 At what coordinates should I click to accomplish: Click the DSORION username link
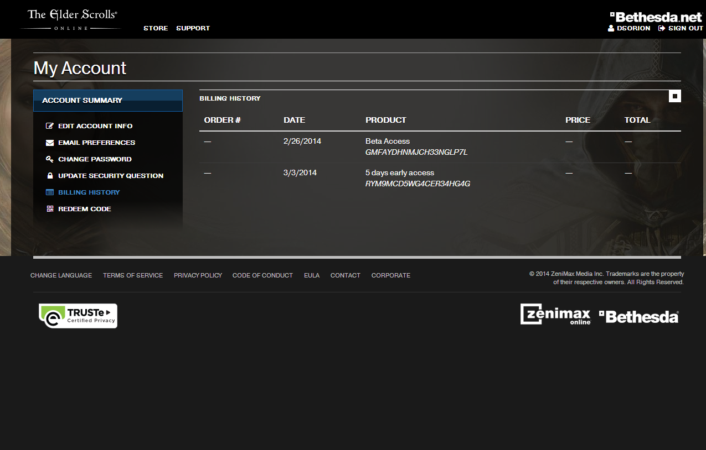(633, 28)
